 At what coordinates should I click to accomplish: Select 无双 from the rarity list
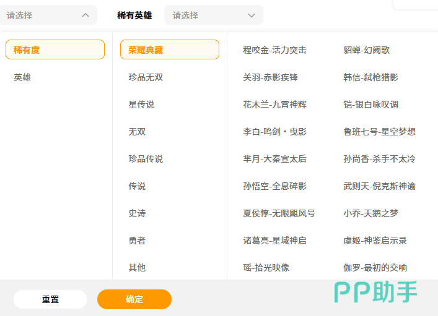[137, 132]
